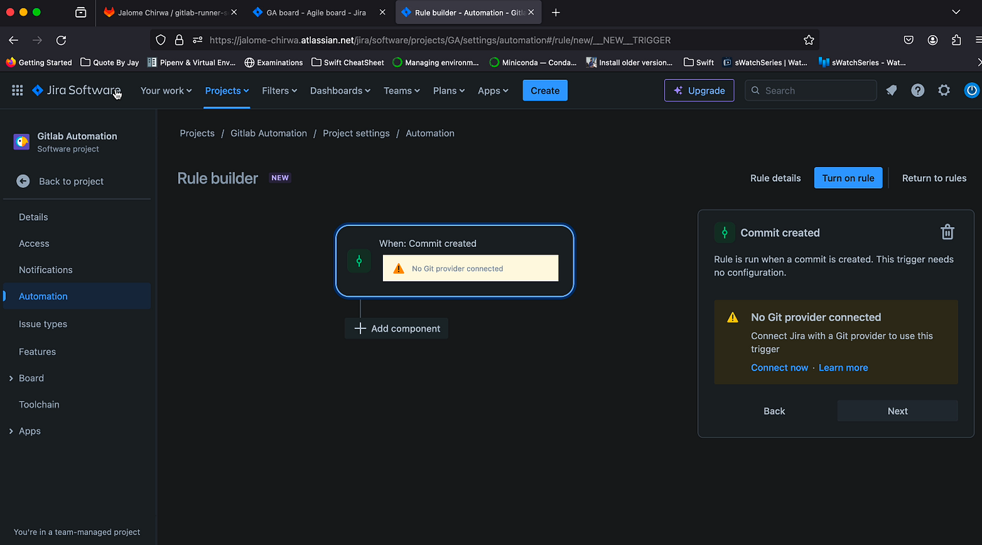
Task: Open the Swift CheatSheet bookmark folder
Action: point(348,62)
